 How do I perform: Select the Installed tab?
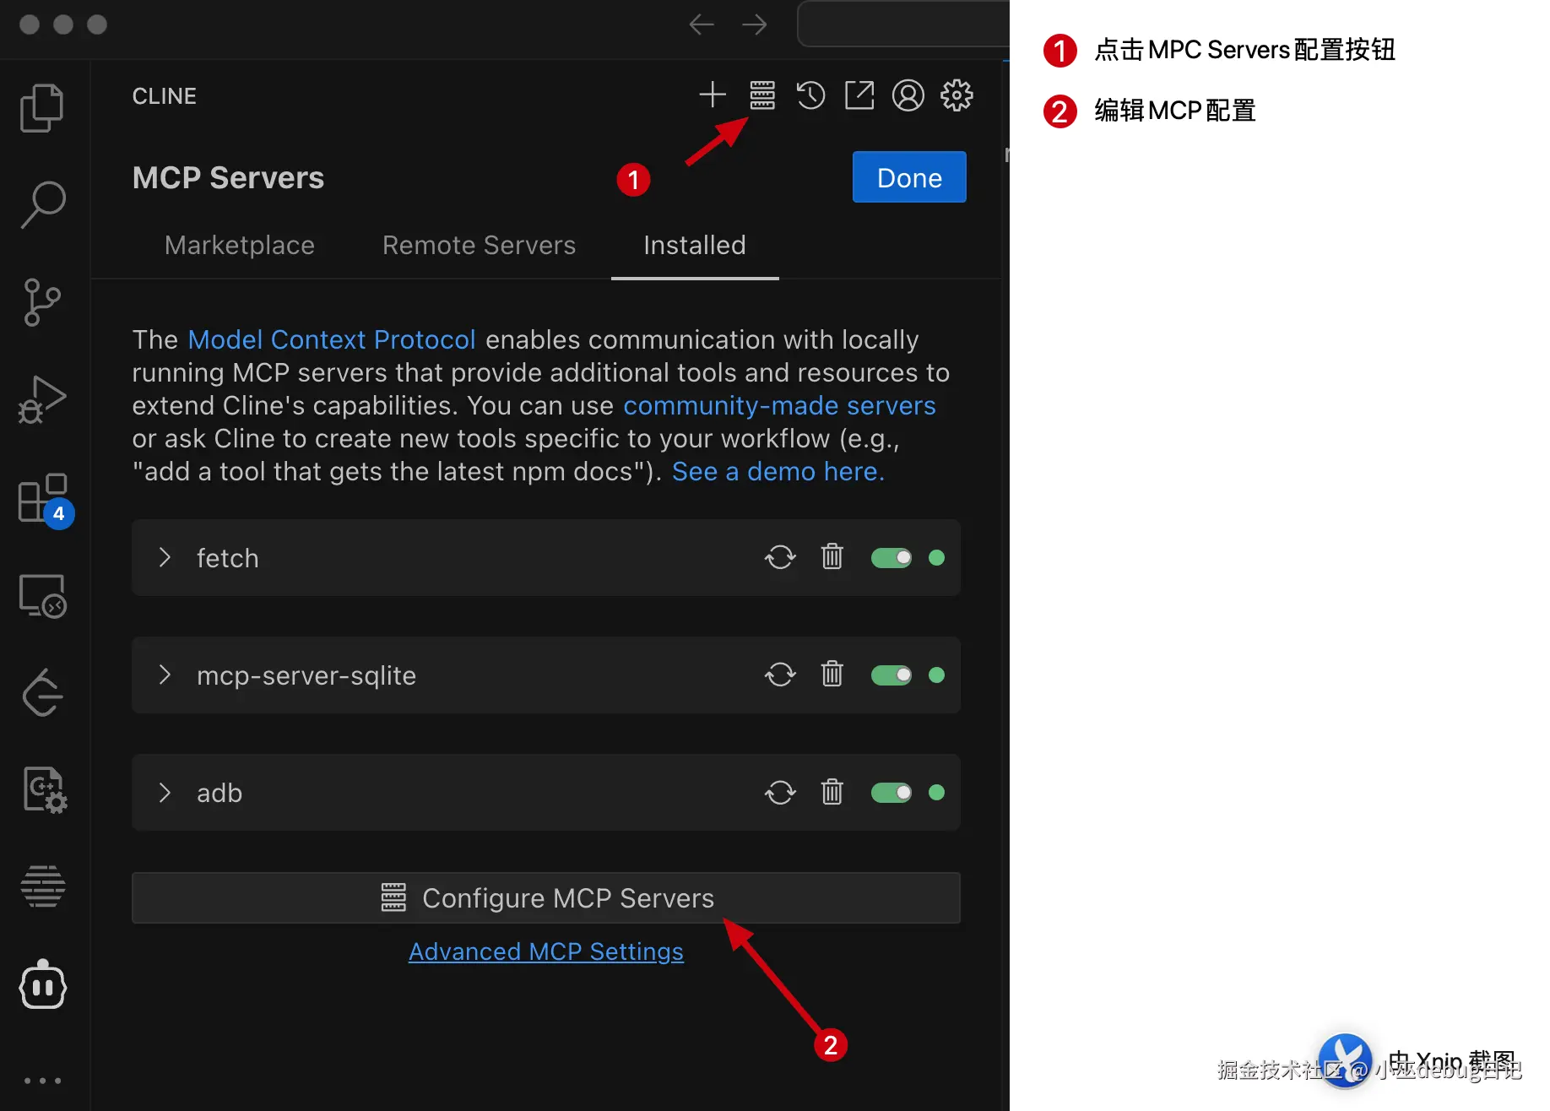click(695, 245)
